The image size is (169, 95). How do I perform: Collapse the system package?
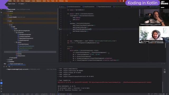tap(15, 42)
